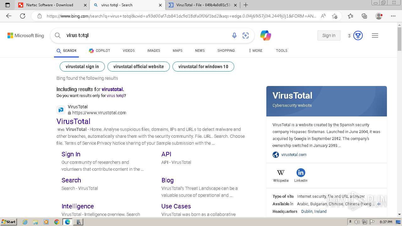402x226 pixels.
Task: View site information padlock icon
Action: [40, 16]
